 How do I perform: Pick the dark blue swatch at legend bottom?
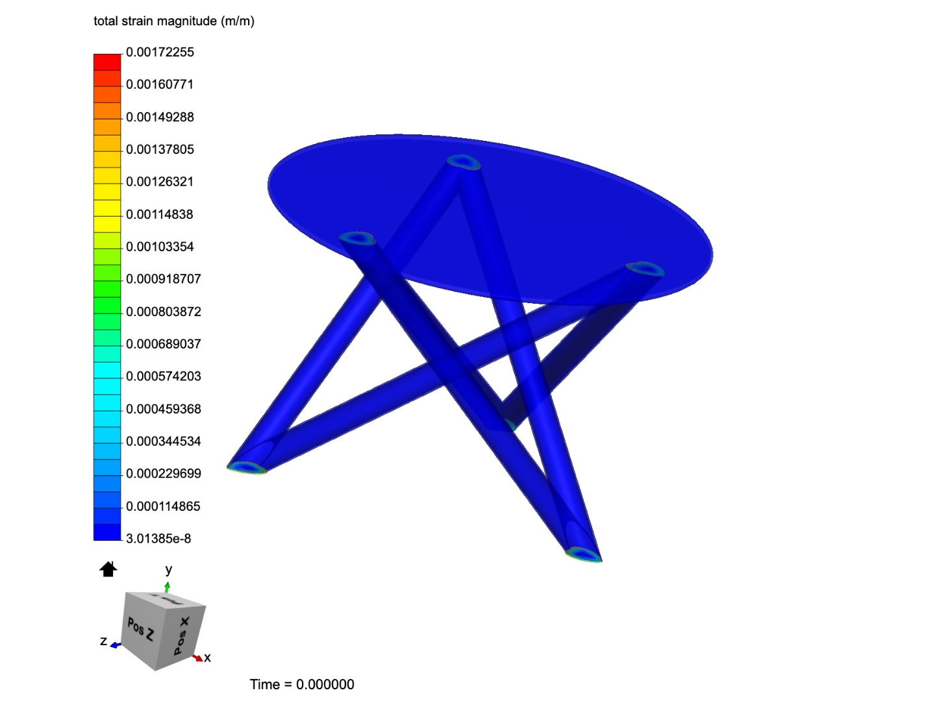coord(107,532)
